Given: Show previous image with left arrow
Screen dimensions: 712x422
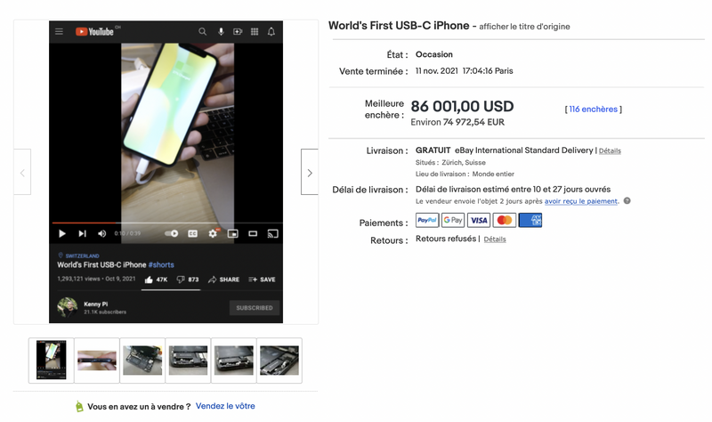Looking at the screenshot, I should [22, 172].
